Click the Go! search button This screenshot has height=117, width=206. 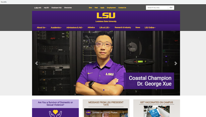tap(171, 8)
